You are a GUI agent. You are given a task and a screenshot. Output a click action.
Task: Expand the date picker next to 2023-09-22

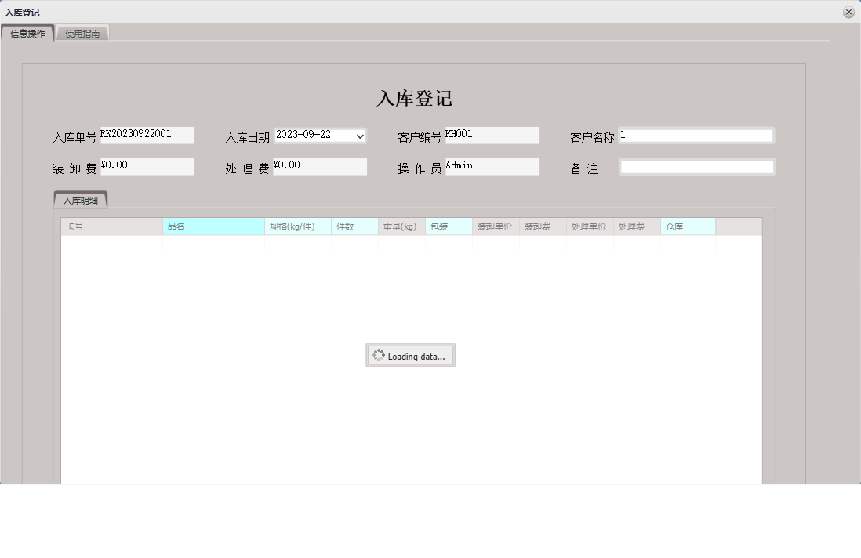[360, 135]
